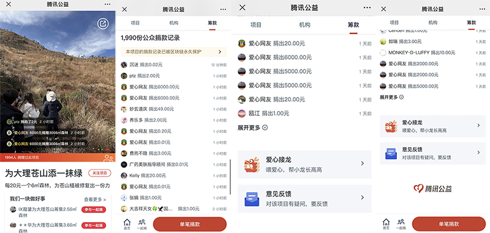Tap 参与一起捐 for the IX龍蔓 fundraiser

[x=94, y=209]
